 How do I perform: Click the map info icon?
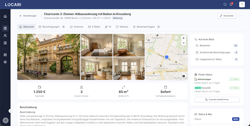tap(184, 76)
